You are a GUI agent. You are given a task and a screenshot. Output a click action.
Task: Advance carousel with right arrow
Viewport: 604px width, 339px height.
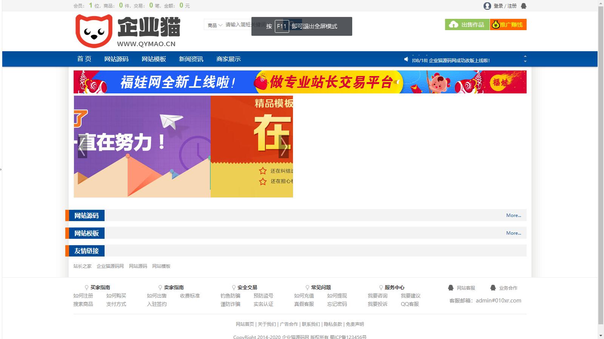point(284,147)
